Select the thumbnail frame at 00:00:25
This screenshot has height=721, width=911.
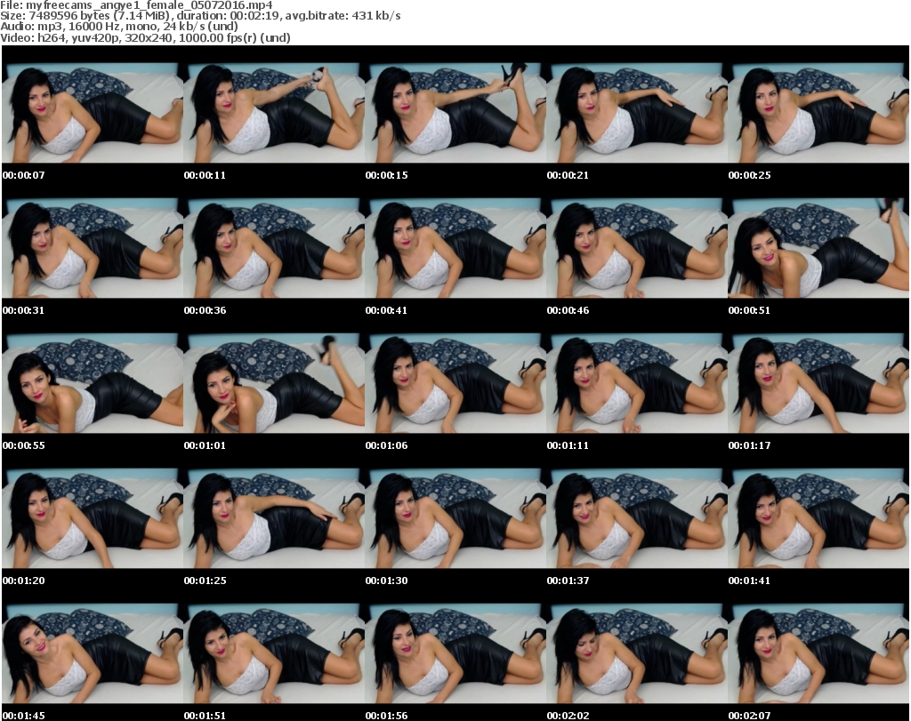tap(818, 113)
